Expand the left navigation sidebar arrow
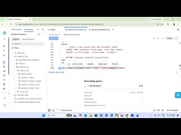Image resolution: width=181 pixels, height=135 pixels. [4, 39]
